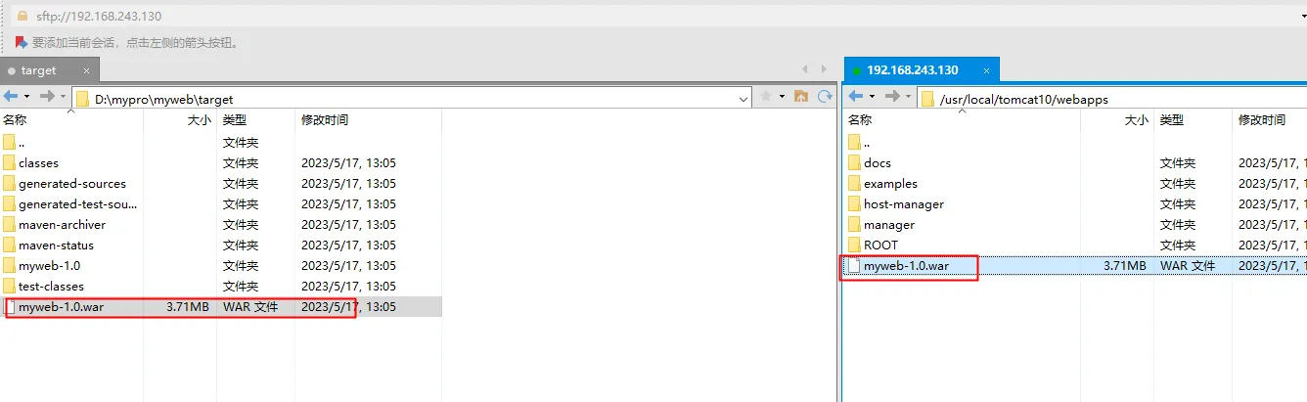Select the host-manager folder icon
The width and height of the screenshot is (1307, 402).
(855, 204)
